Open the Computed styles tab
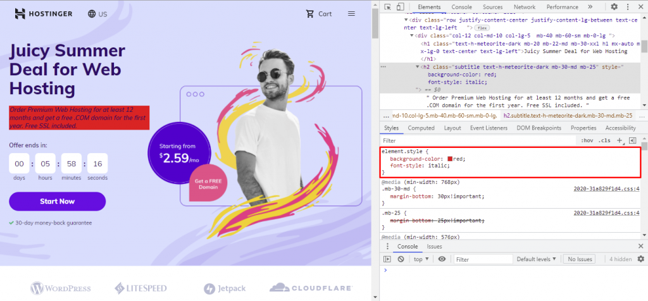The height and width of the screenshot is (301, 648). pyautogui.click(x=421, y=128)
